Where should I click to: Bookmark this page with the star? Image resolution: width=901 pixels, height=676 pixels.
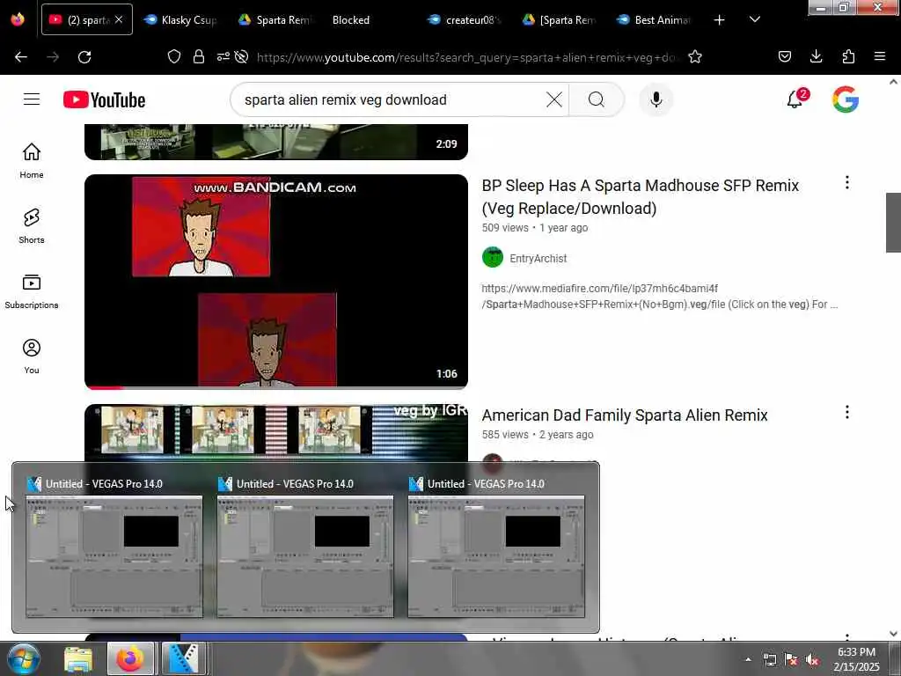coord(695,57)
